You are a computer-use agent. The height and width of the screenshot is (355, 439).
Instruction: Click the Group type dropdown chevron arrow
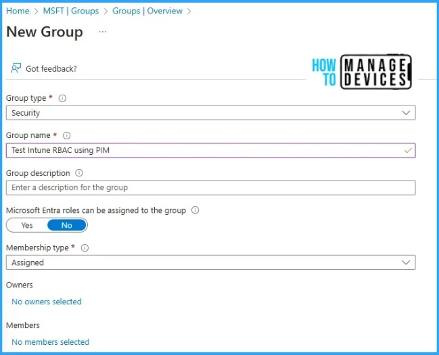click(406, 113)
